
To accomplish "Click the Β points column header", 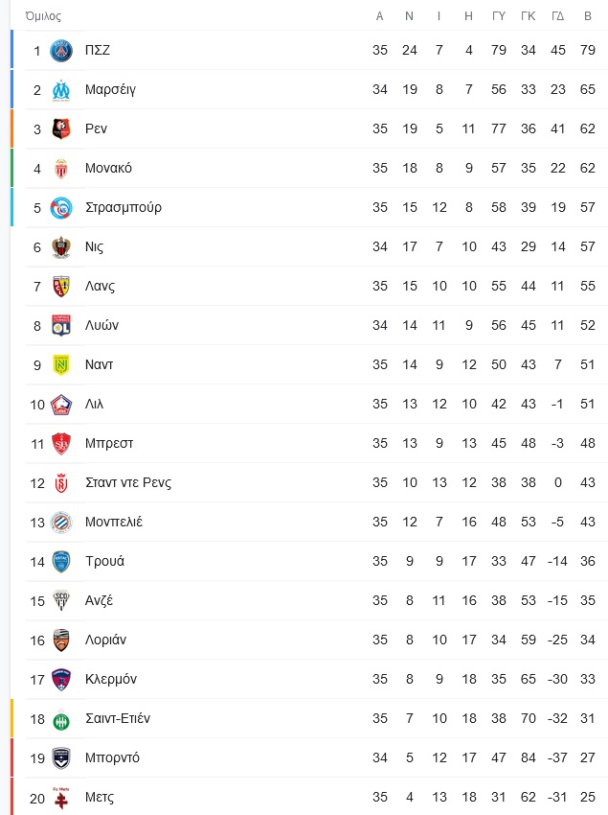I will (588, 16).
